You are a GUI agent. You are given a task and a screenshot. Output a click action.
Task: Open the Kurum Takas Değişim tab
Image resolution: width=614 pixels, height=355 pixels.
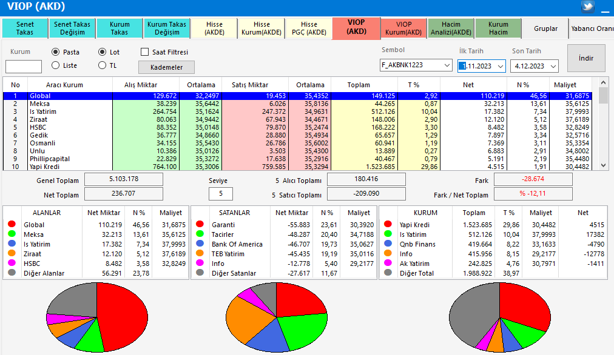(167, 28)
